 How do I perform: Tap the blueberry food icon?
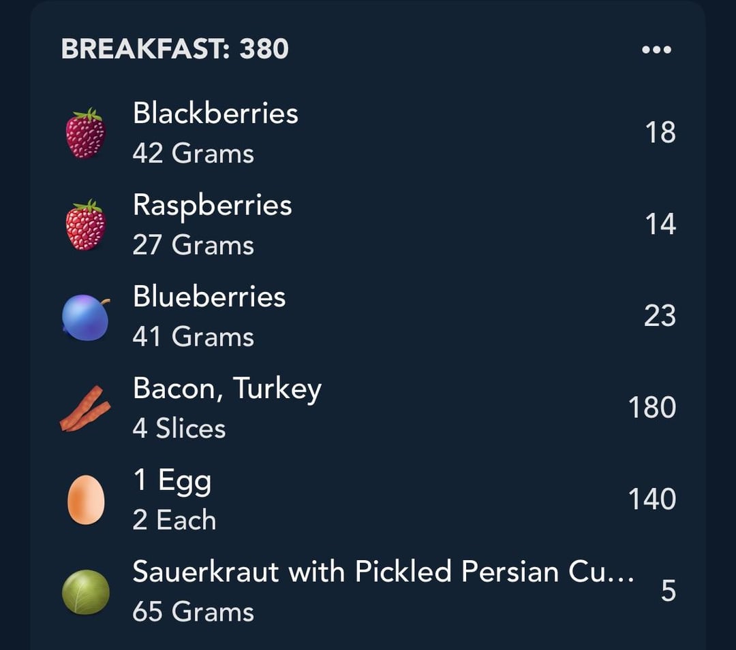point(85,316)
